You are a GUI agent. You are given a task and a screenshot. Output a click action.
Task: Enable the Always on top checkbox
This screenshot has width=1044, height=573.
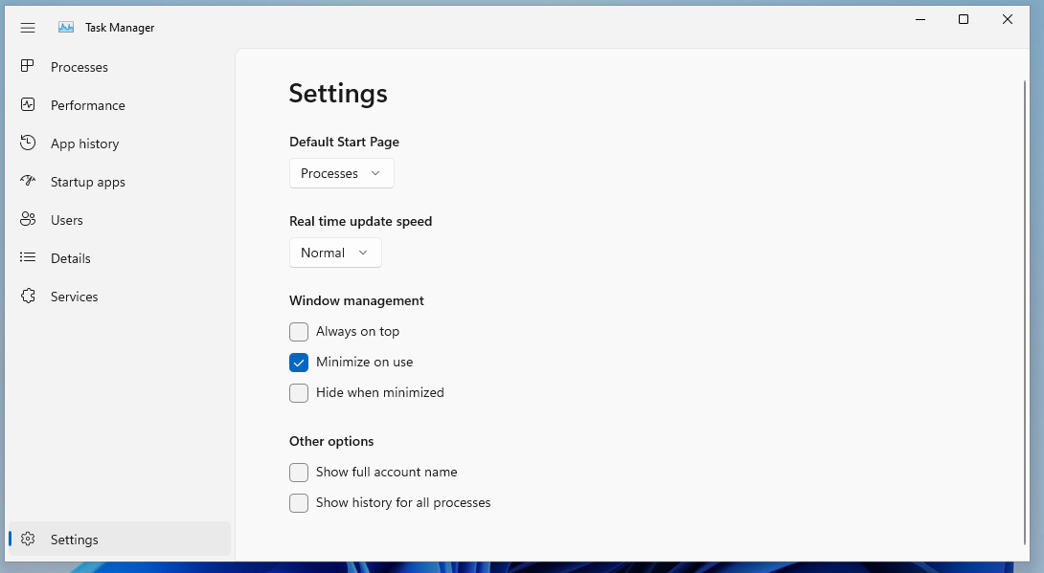pos(299,332)
